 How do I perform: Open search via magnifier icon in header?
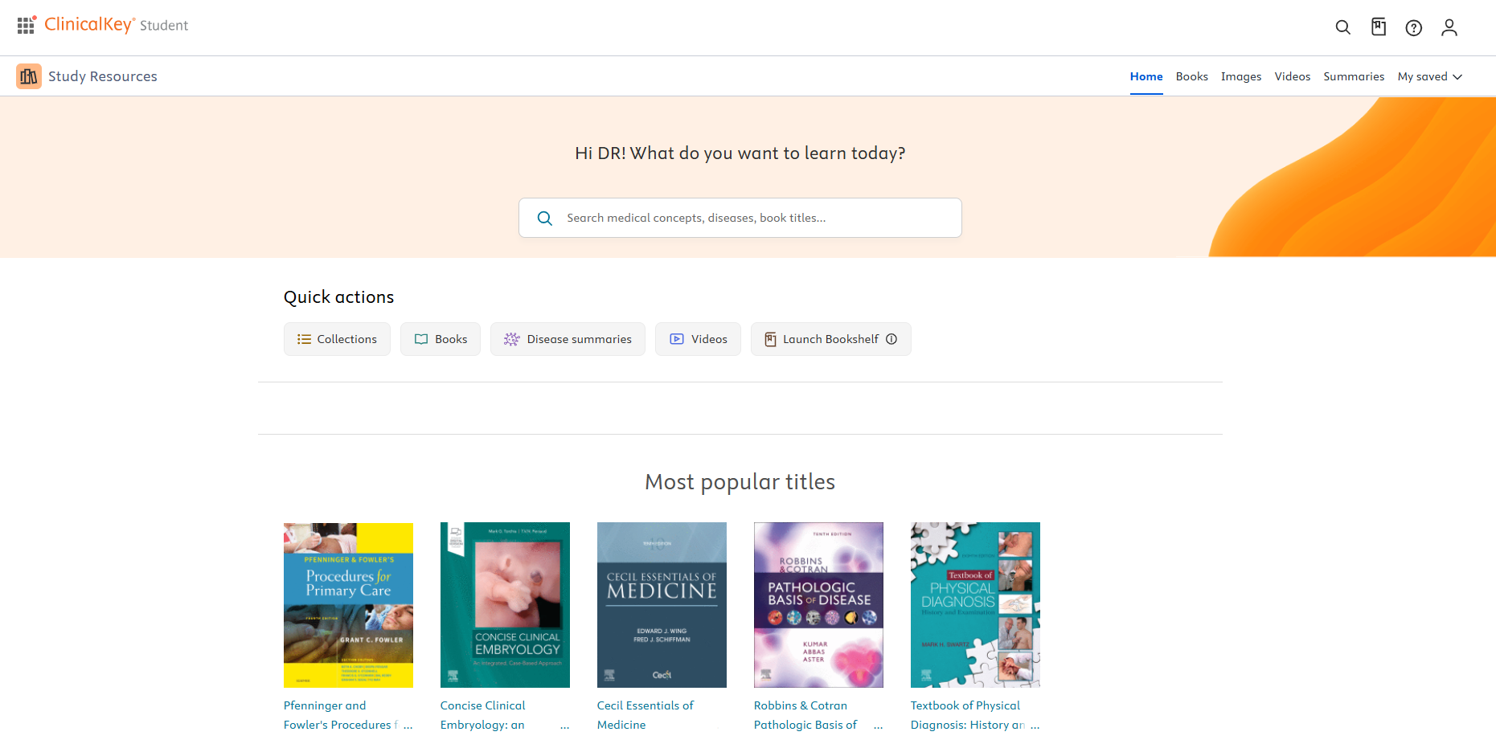tap(1342, 27)
